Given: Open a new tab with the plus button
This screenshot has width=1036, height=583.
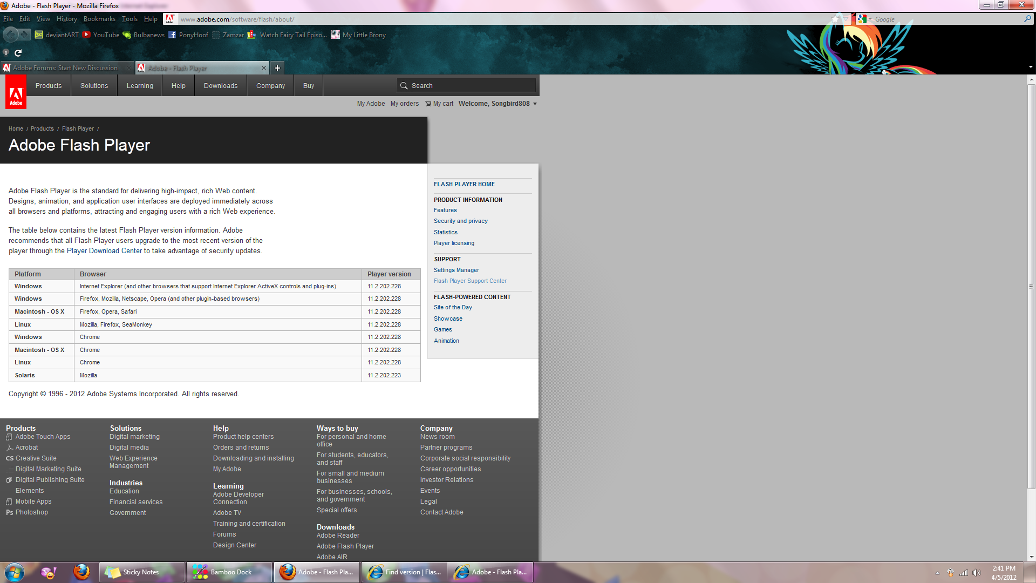Looking at the screenshot, I should [x=277, y=68].
